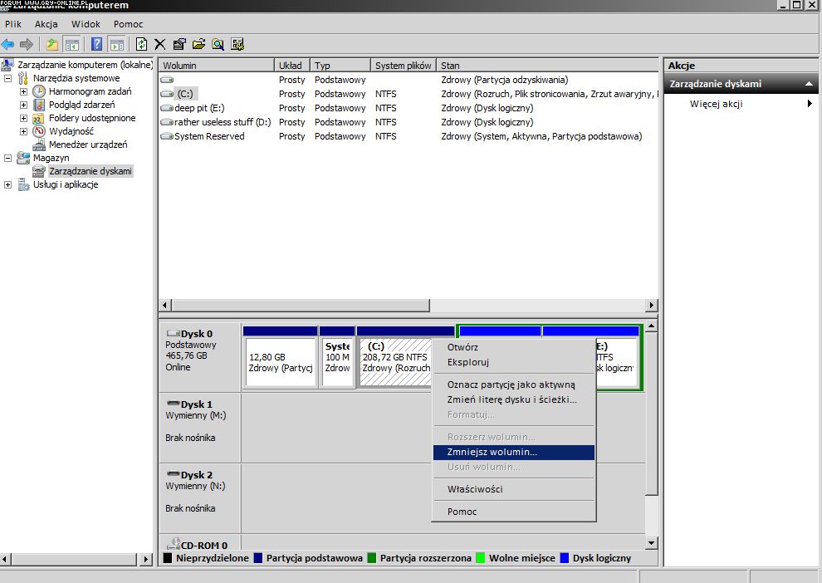Image resolution: width=822 pixels, height=583 pixels.
Task: Click the disk pane scroll down arrow
Action: [x=651, y=543]
